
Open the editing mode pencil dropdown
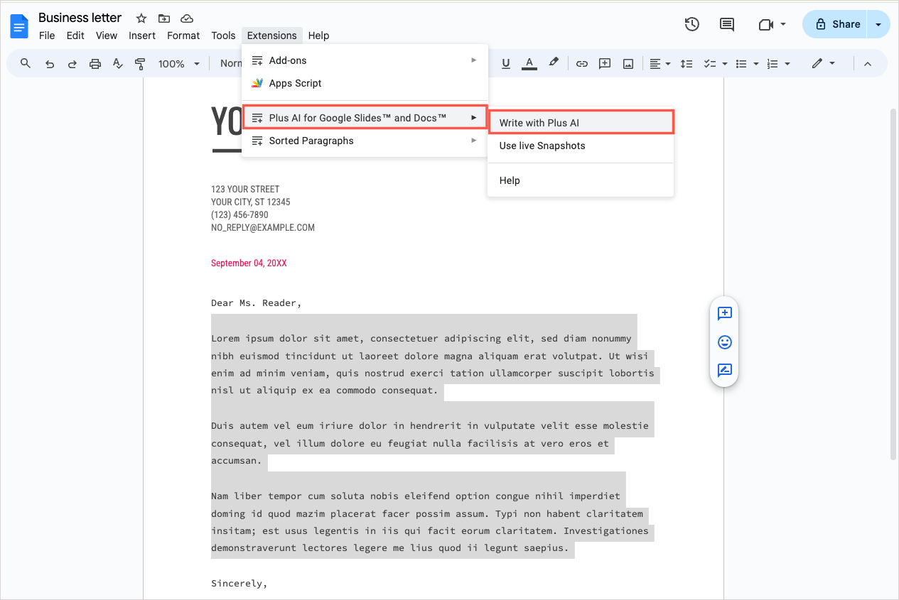pyautogui.click(x=823, y=64)
